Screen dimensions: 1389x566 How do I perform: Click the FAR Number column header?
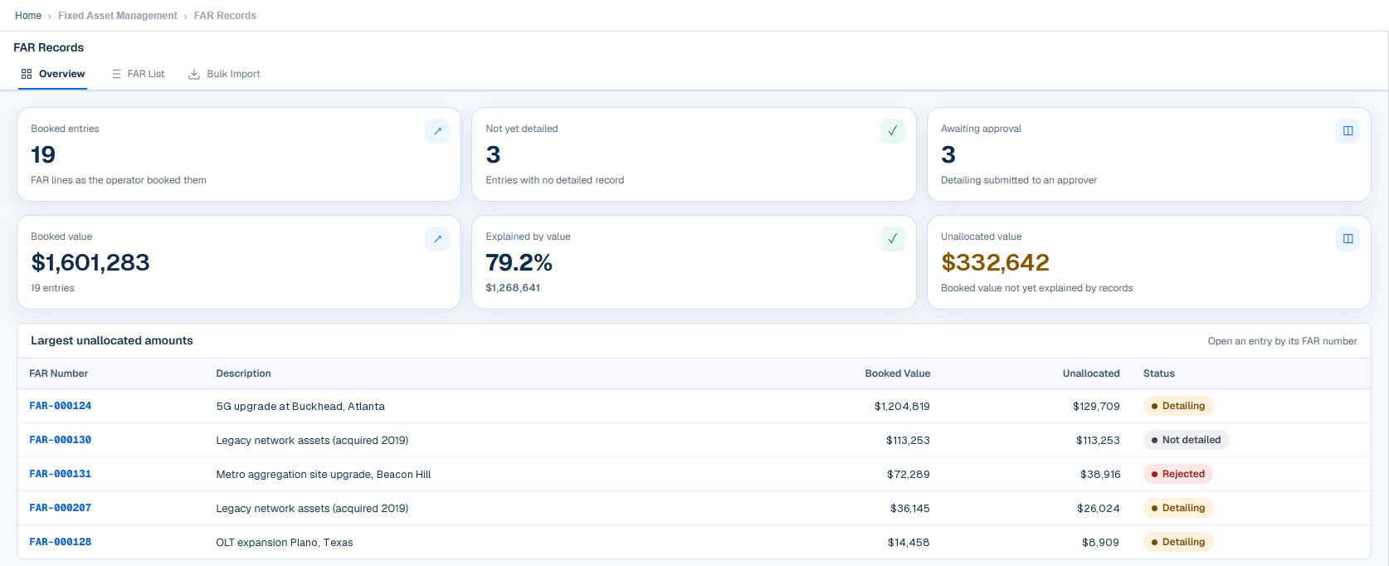tap(59, 373)
